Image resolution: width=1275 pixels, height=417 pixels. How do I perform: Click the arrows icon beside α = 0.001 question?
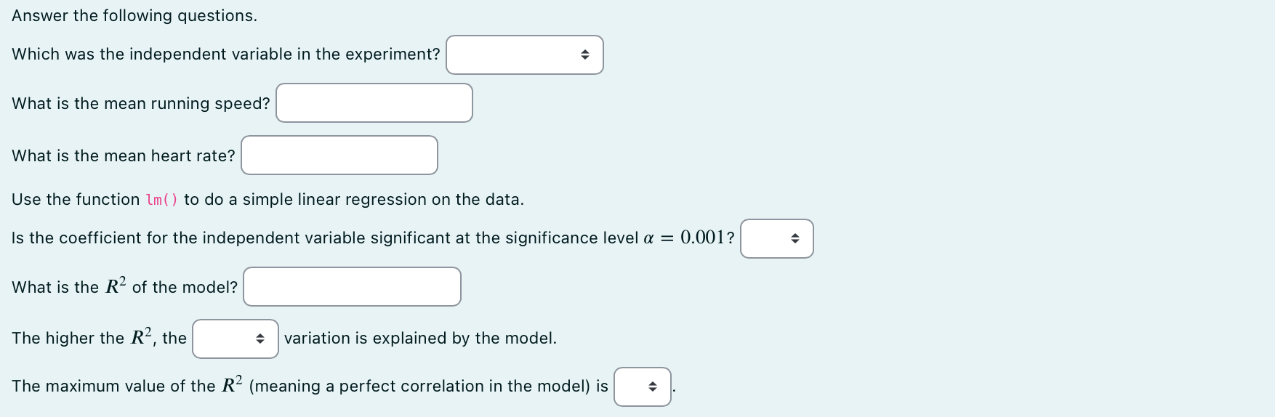(x=795, y=238)
